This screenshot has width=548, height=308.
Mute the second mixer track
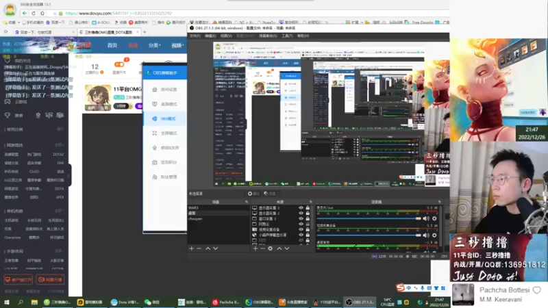(426, 235)
